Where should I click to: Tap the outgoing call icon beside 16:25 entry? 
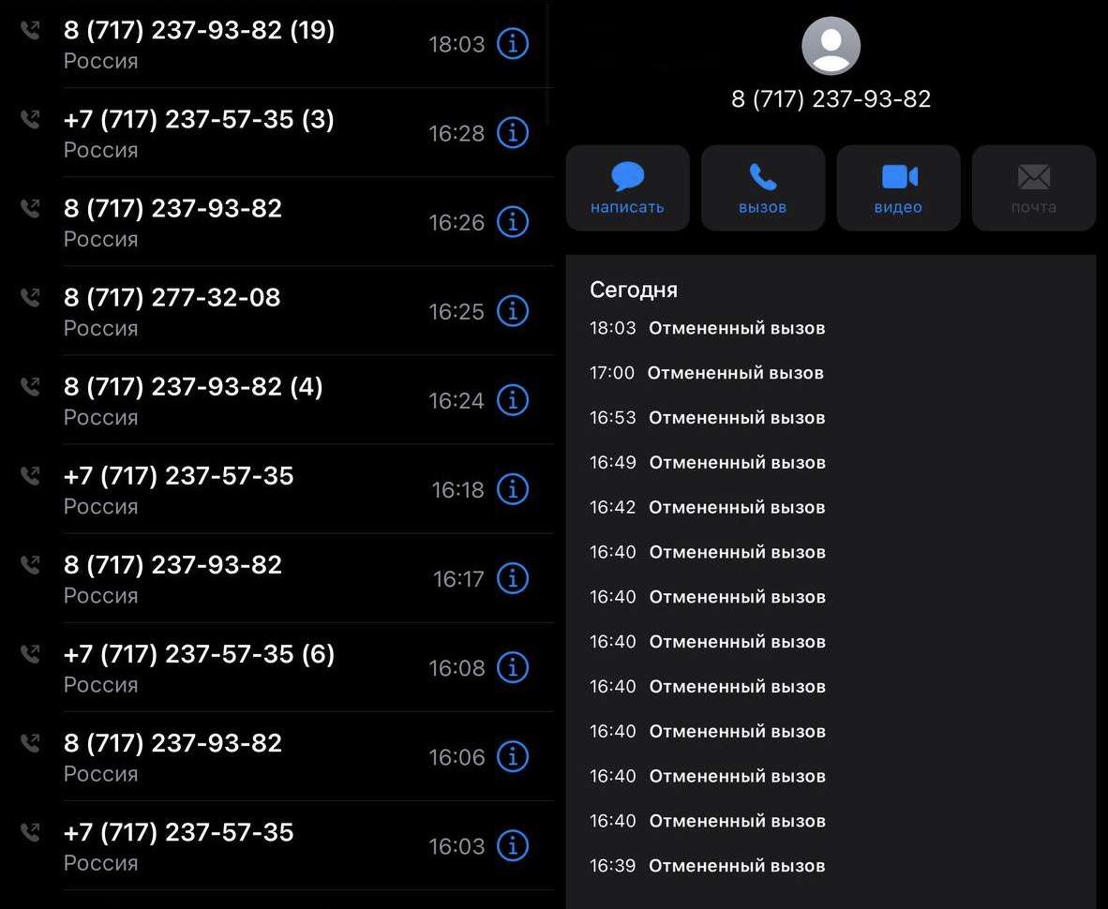(30, 297)
